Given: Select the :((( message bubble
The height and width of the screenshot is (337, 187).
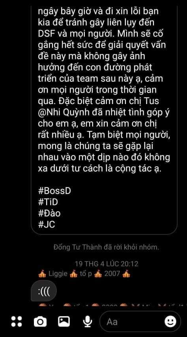Looking at the screenshot, I should coord(44,291).
